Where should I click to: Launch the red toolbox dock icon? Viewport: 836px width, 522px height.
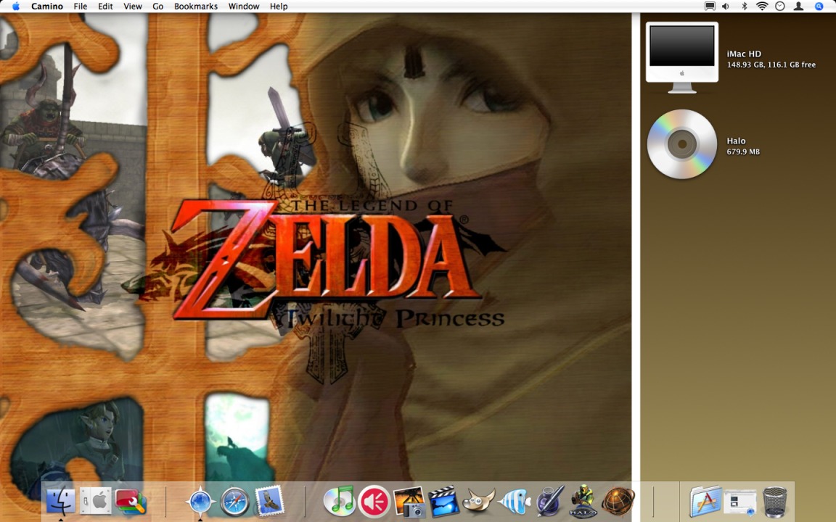click(130, 501)
